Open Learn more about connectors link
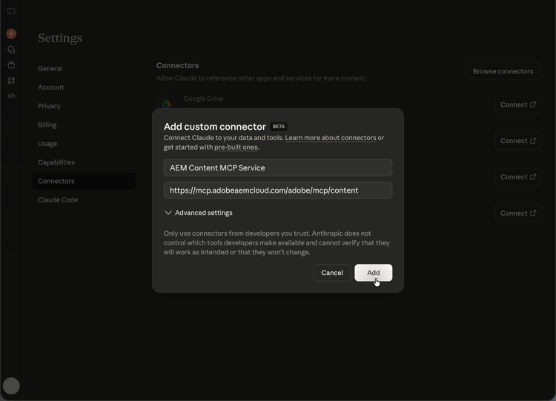 331,138
